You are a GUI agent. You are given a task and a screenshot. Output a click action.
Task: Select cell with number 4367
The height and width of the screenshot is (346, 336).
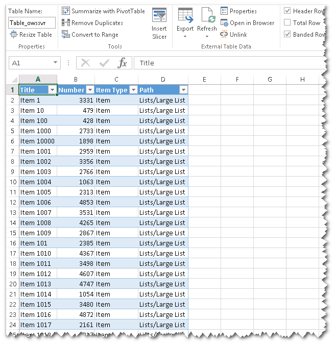tap(76, 253)
